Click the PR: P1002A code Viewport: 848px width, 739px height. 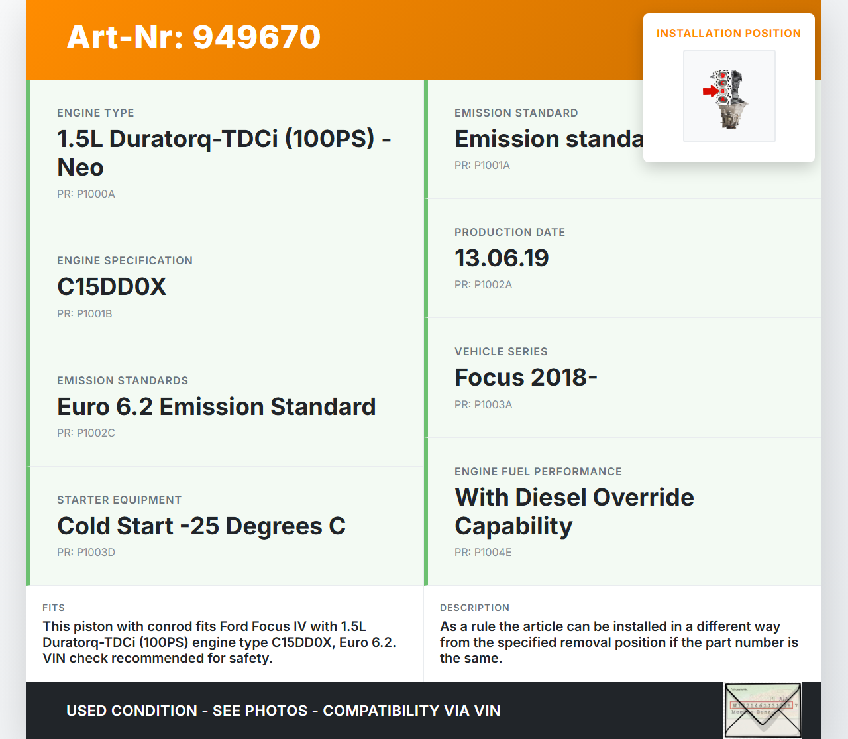pyautogui.click(x=484, y=284)
